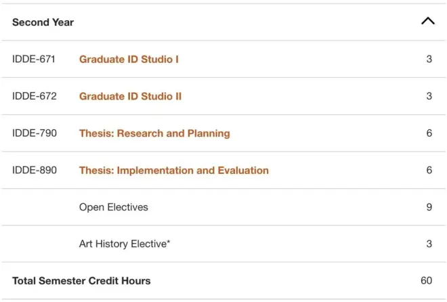Open the Graduate ID Studio II link

click(x=130, y=96)
